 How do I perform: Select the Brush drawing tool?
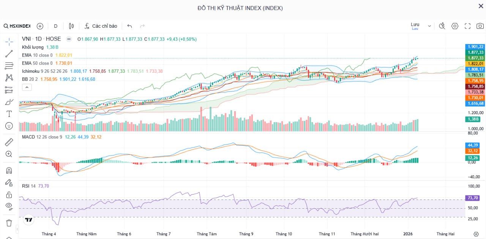click(x=8, y=102)
